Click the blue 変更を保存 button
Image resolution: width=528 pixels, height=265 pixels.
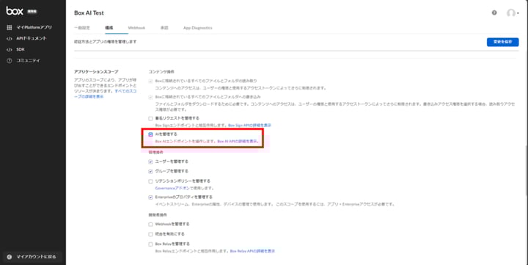click(x=502, y=42)
